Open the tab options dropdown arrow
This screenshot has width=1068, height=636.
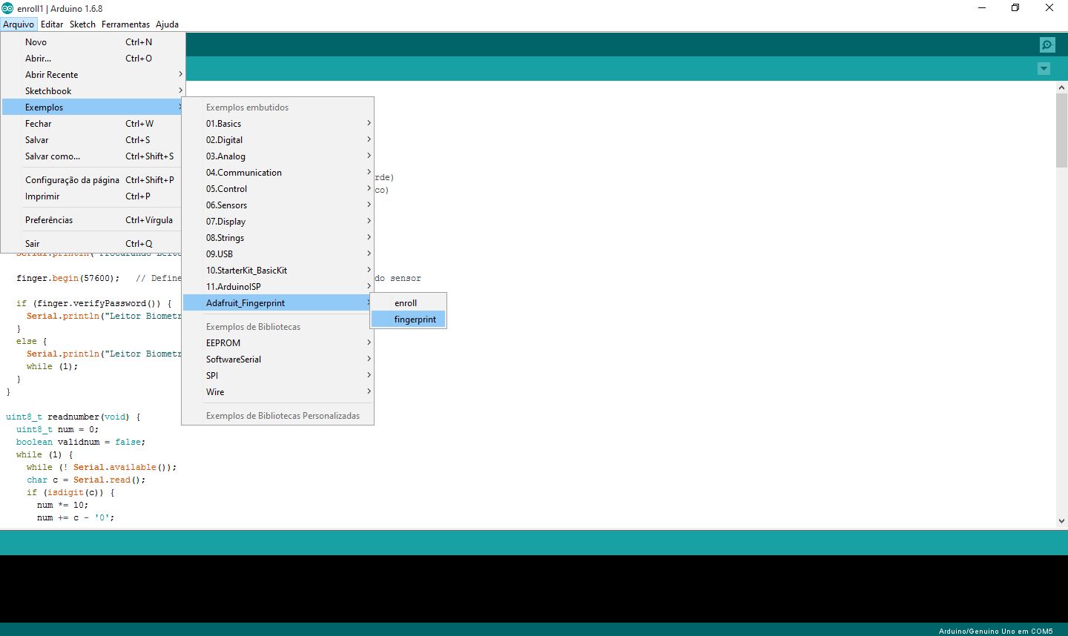1044,69
